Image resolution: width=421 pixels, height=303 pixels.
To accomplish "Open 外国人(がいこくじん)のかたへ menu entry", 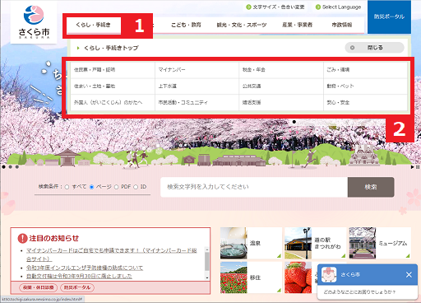I will pos(113,103).
